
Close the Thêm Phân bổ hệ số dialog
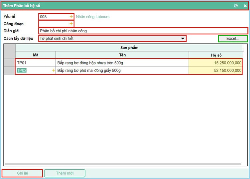click(x=245, y=6)
